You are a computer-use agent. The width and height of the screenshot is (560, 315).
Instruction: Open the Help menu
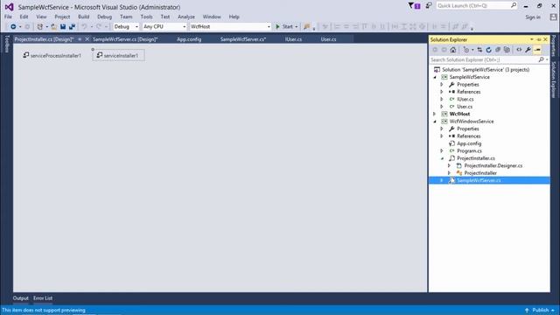[234, 17]
